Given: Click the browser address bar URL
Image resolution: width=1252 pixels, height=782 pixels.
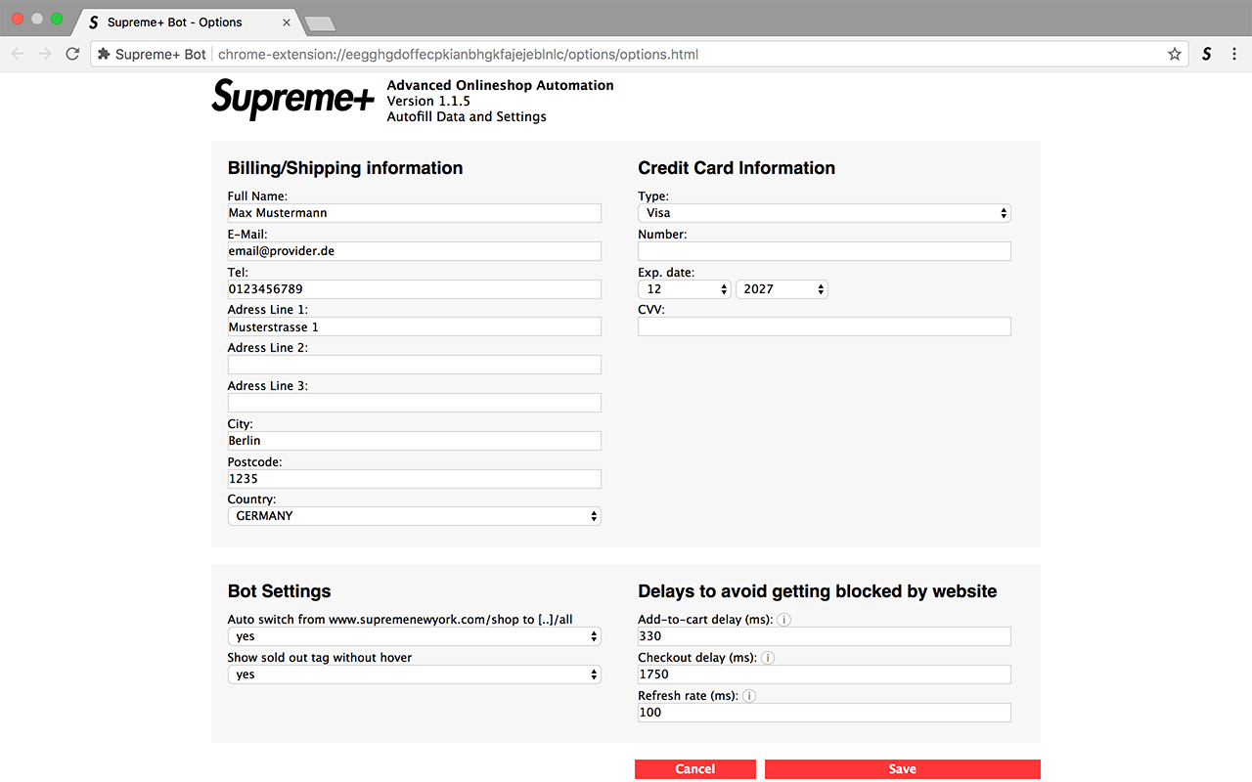Looking at the screenshot, I should click(x=458, y=55).
